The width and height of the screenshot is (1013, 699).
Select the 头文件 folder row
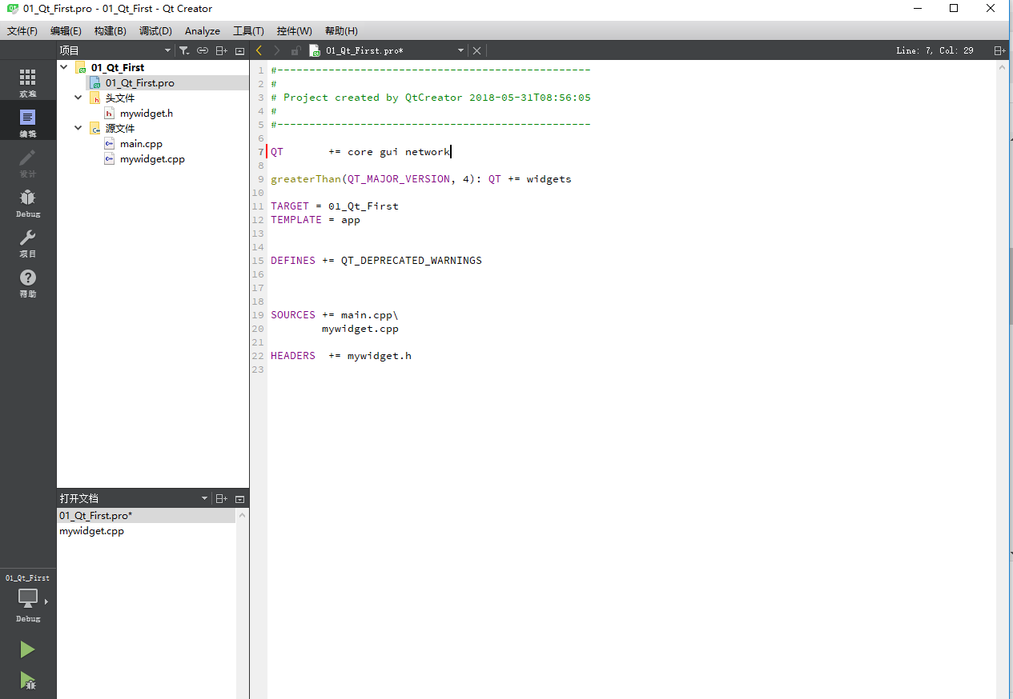(x=120, y=98)
